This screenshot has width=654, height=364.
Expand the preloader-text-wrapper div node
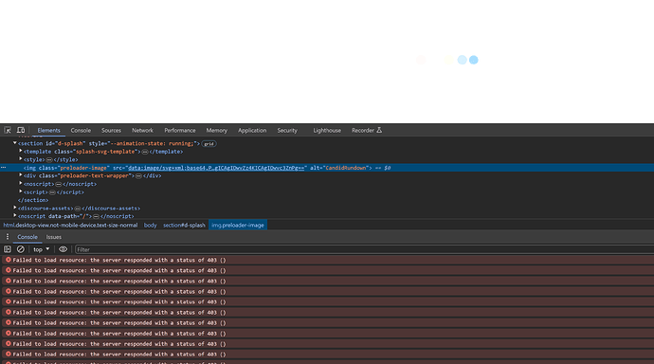click(x=21, y=175)
